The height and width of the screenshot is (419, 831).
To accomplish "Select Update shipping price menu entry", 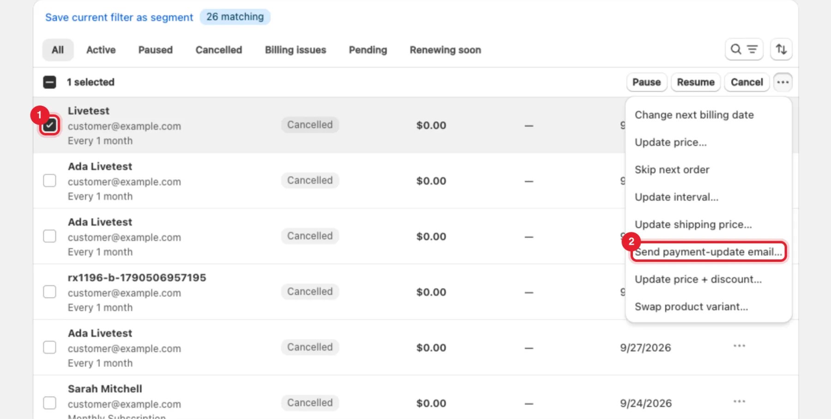I will 693,224.
